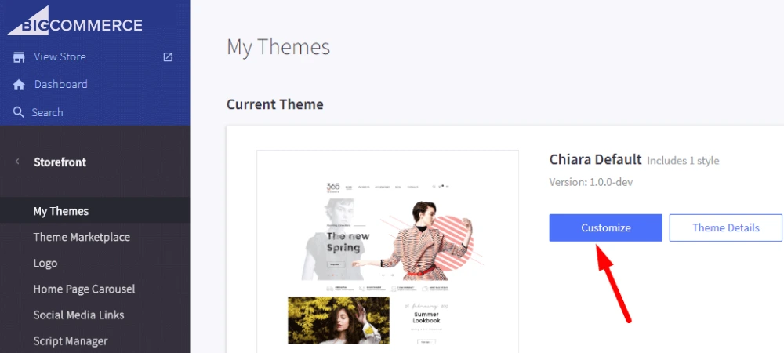Select My Themes in sidebar
The image size is (784, 353).
pyautogui.click(x=61, y=211)
